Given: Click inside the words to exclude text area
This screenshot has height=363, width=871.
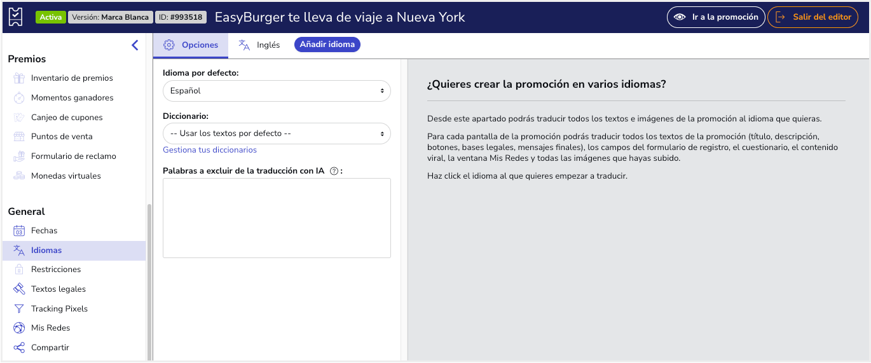Looking at the screenshot, I should [x=277, y=218].
